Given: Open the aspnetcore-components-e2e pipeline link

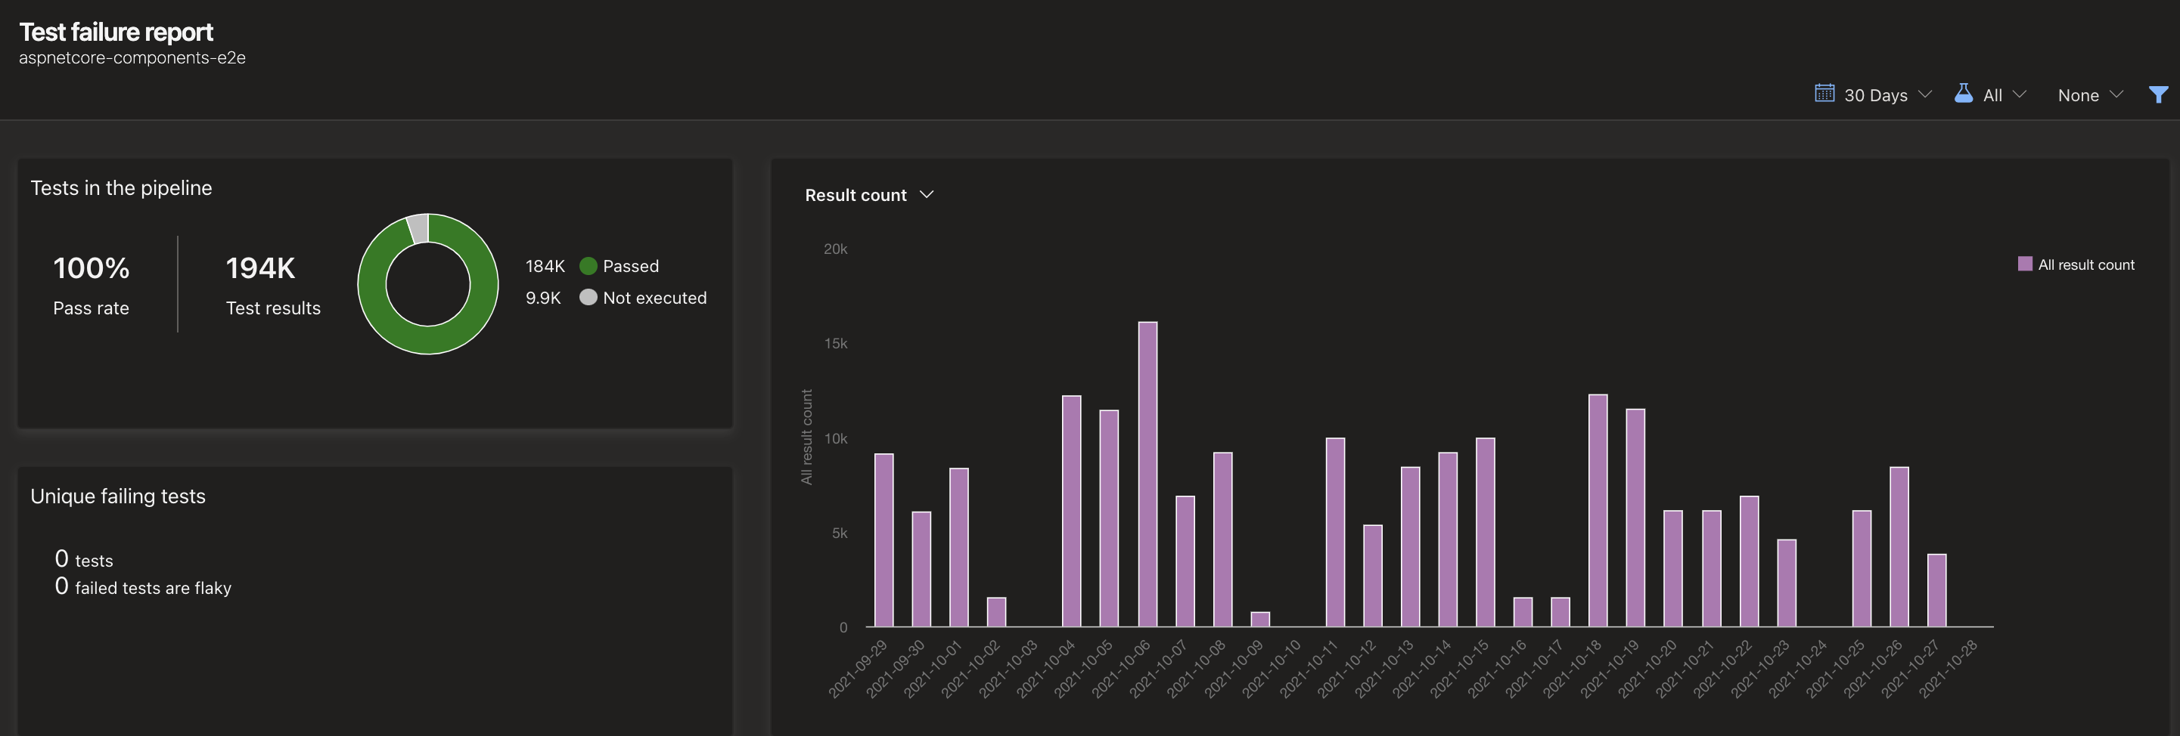Looking at the screenshot, I should click(x=132, y=58).
